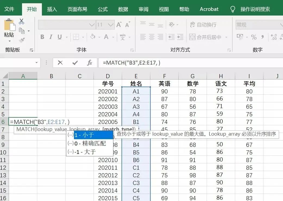Switch to the 数据 ribbon tab
The image size is (283, 201).
(x=123, y=9)
